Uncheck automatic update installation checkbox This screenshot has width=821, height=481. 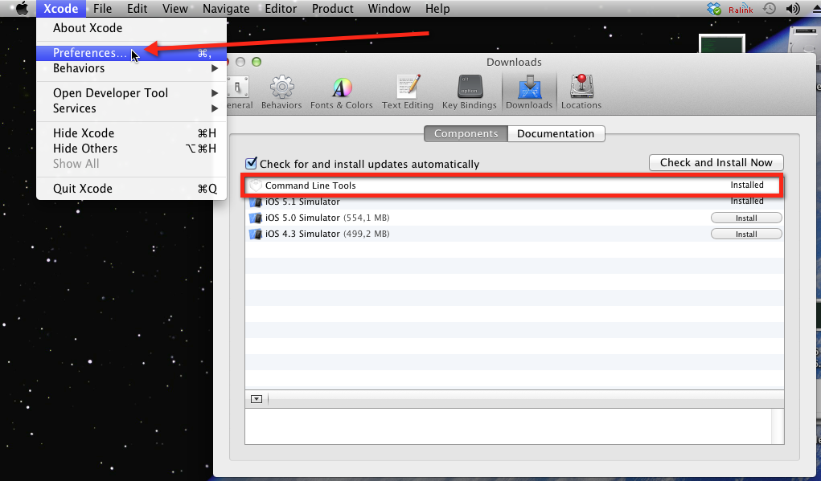tap(252, 163)
